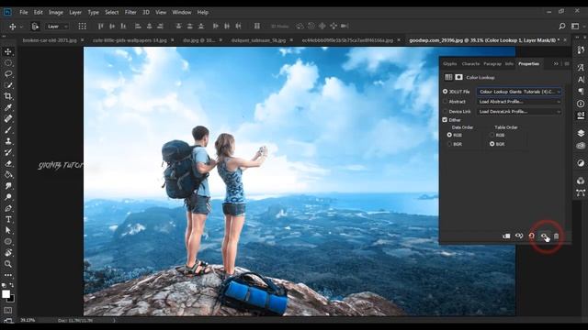This screenshot has width=588, height=330.
Task: Select the Elliptical Marquee tool
Action: [x=8, y=63]
